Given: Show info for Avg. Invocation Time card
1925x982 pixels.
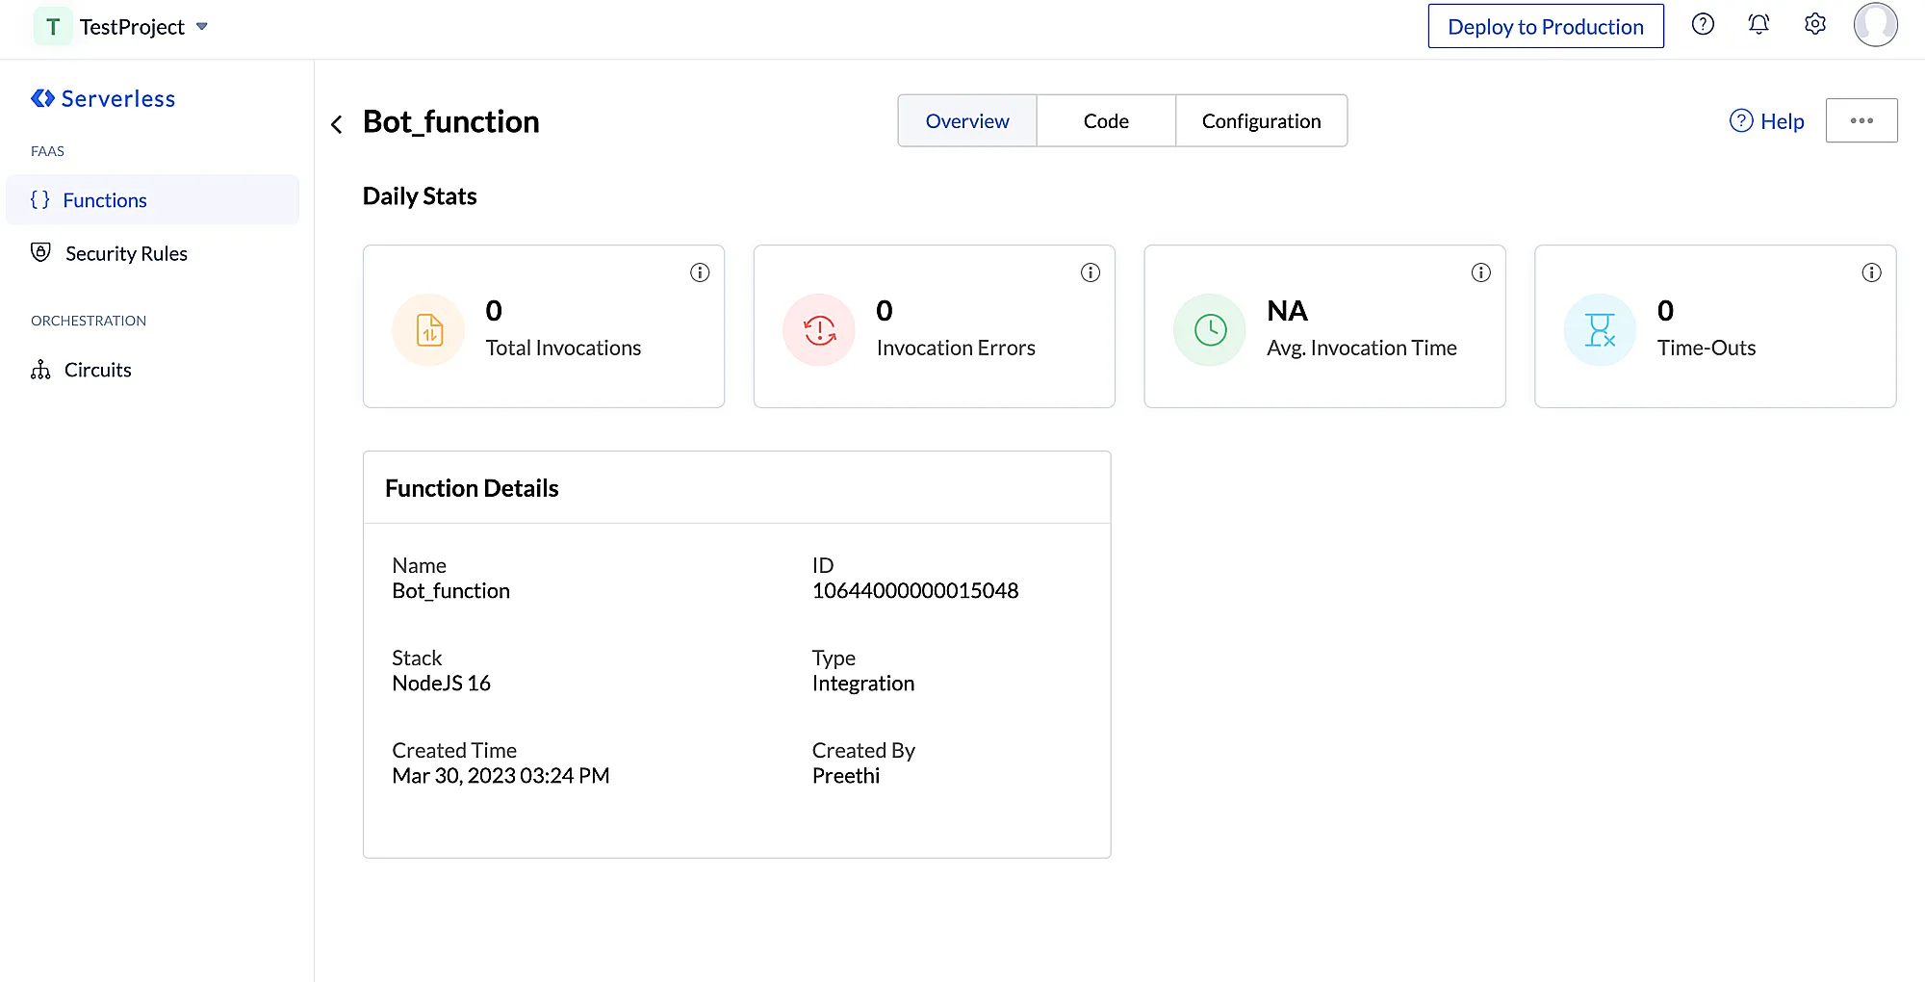Looking at the screenshot, I should [1481, 272].
